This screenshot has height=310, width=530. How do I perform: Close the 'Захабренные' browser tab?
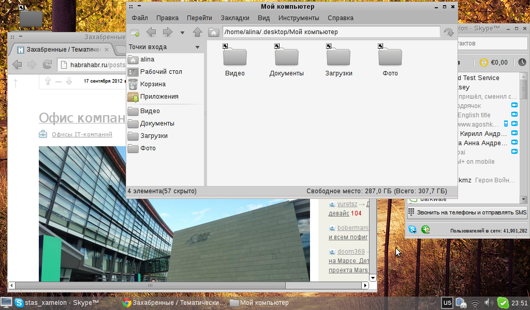(107, 50)
